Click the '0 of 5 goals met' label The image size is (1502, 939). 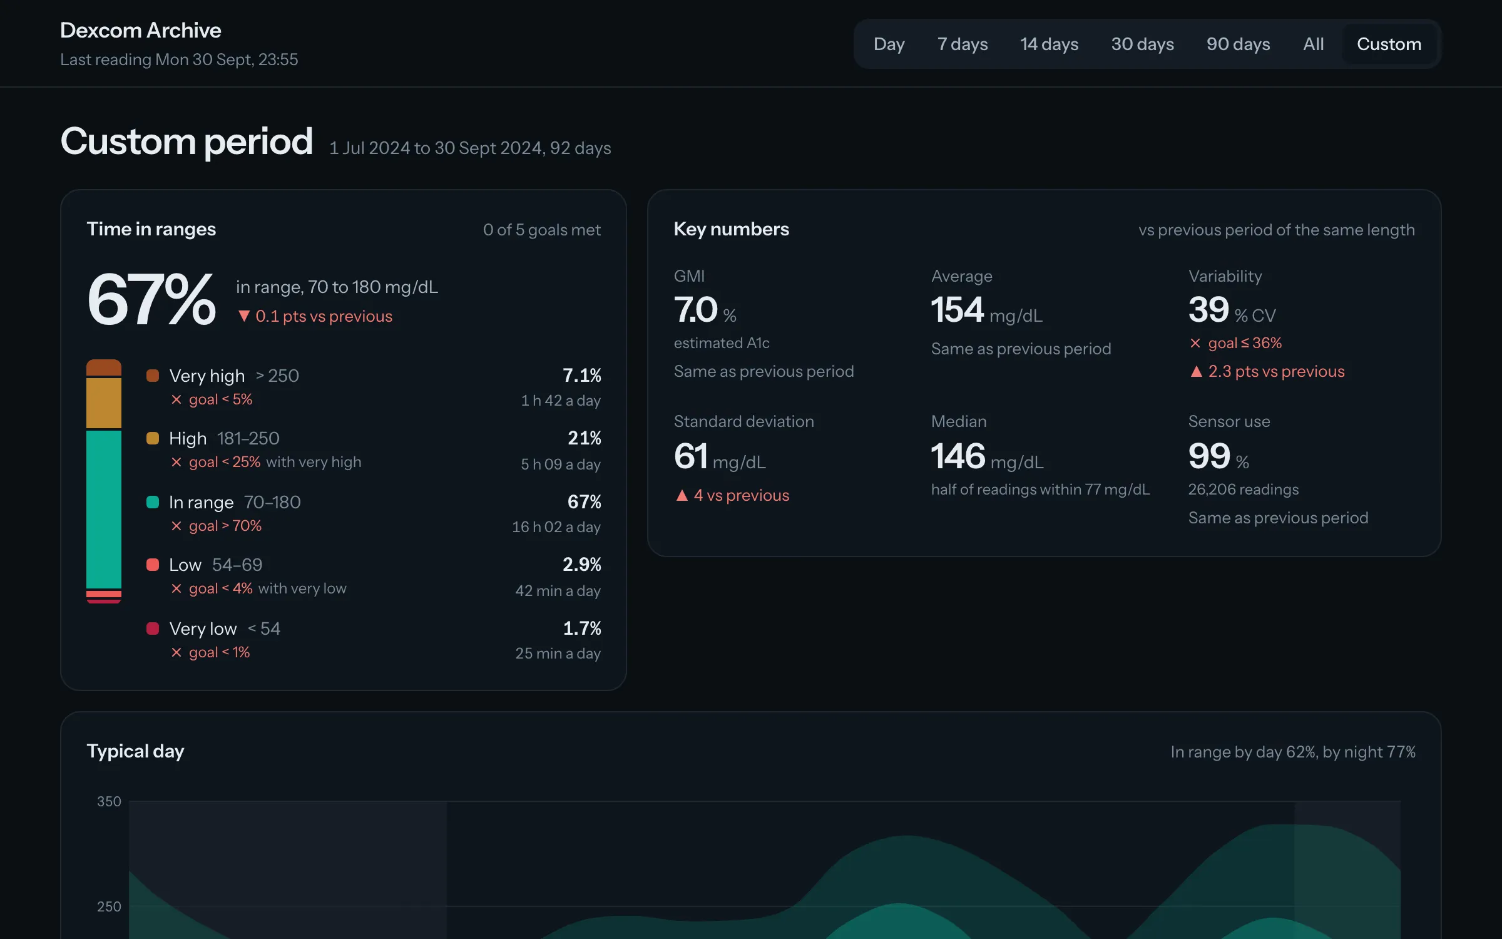coord(541,230)
